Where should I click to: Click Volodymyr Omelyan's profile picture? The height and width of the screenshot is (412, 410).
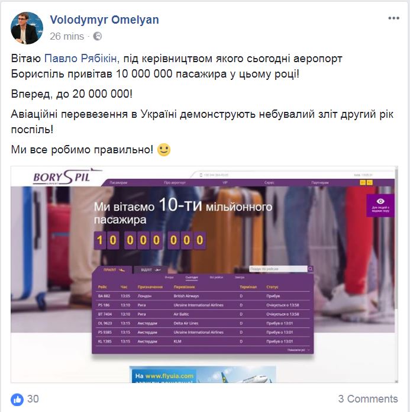[x=27, y=28]
